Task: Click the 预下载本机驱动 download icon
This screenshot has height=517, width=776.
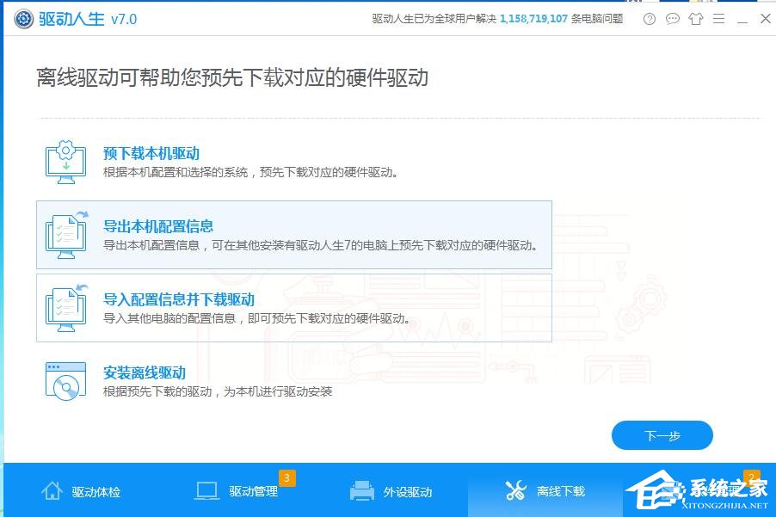Action: (x=65, y=160)
